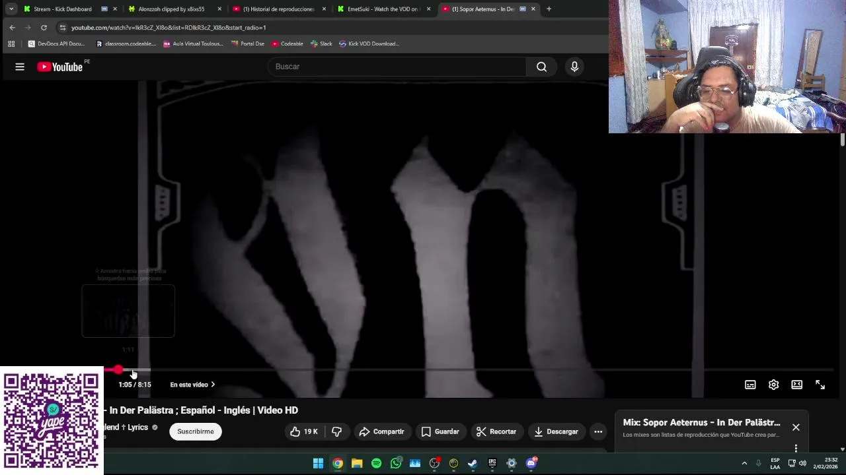Image resolution: width=846 pixels, height=475 pixels.
Task: Like the video with 19 K likes
Action: click(304, 431)
